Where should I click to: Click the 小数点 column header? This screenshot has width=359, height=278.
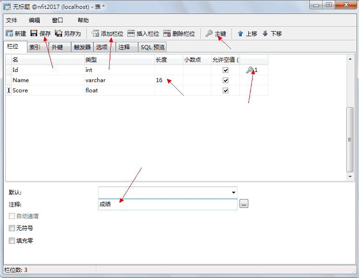click(x=197, y=60)
